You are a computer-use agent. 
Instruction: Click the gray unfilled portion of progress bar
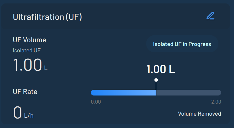pyautogui.click(x=188, y=93)
